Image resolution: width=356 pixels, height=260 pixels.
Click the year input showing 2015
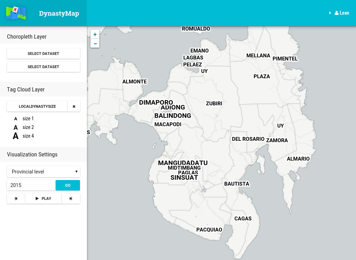tap(31, 185)
